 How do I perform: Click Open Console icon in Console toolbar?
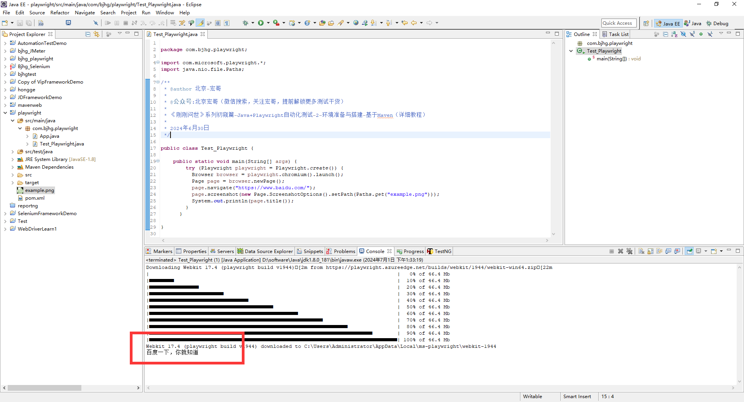[x=714, y=251]
